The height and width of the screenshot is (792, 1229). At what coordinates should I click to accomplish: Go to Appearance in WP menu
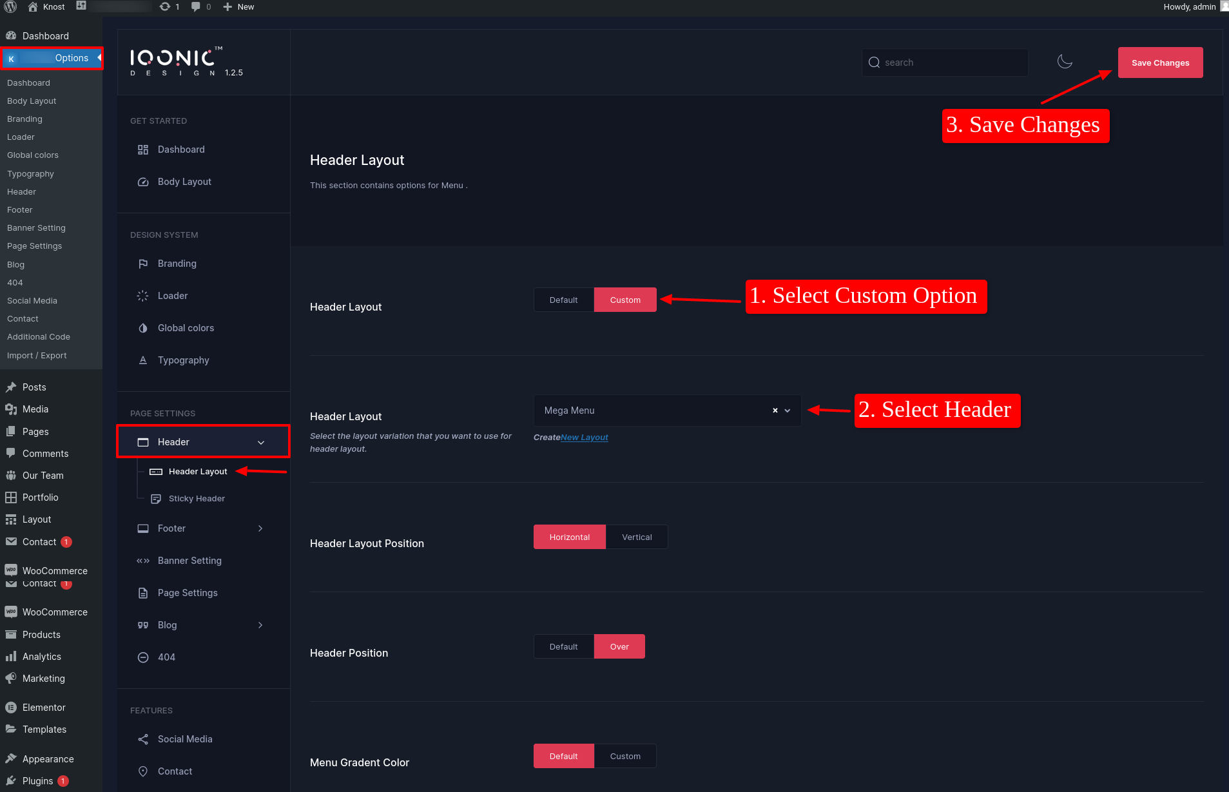(48, 759)
